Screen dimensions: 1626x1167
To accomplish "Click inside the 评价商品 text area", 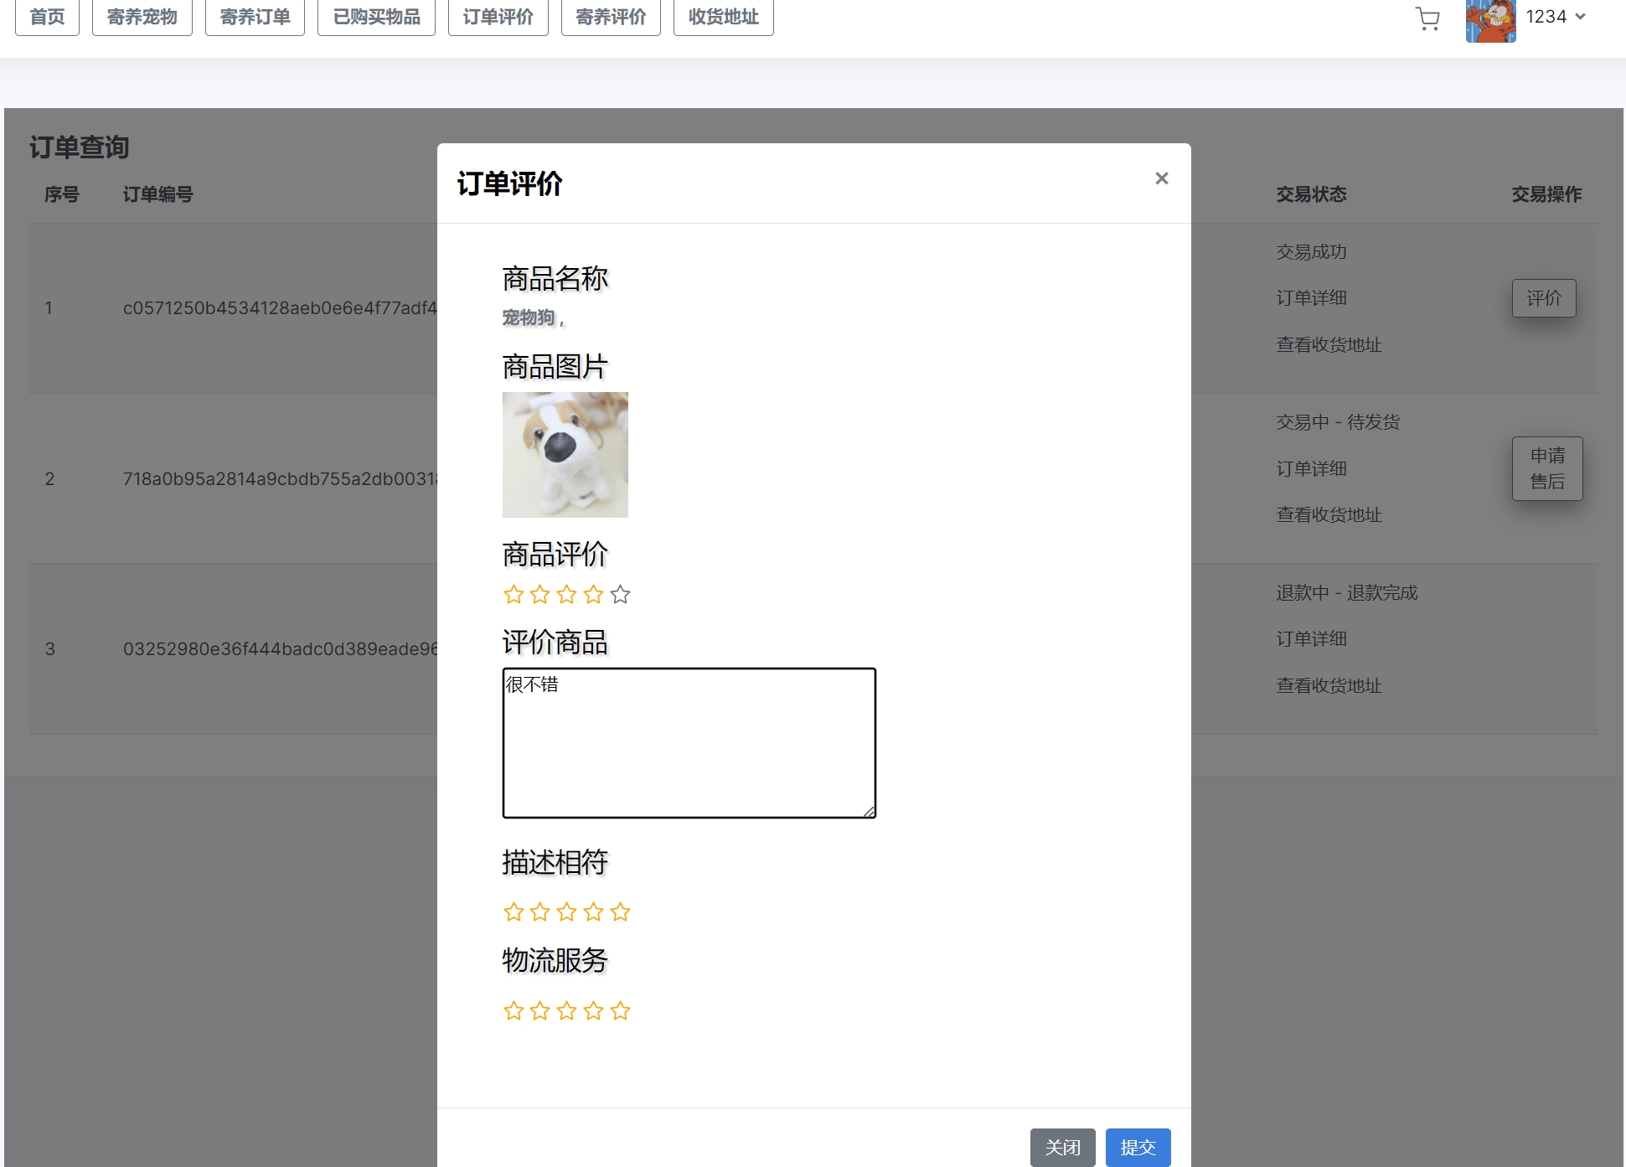I will click(689, 743).
